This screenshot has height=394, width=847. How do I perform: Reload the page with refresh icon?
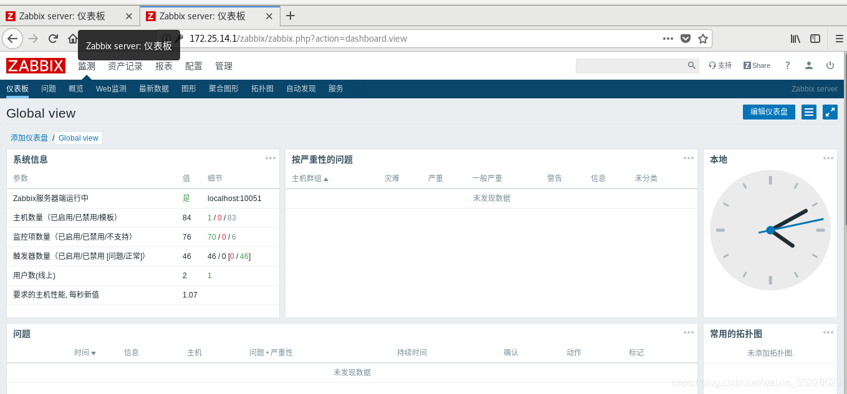pyautogui.click(x=53, y=39)
